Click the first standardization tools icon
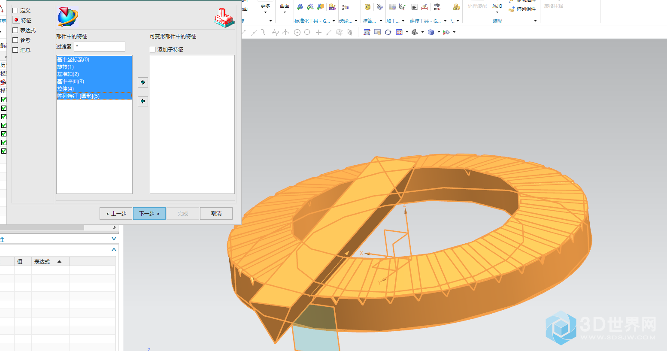 pyautogui.click(x=300, y=7)
